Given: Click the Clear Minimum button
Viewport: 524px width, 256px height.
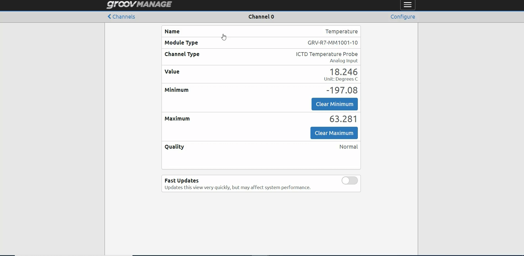Looking at the screenshot, I should coord(335,104).
